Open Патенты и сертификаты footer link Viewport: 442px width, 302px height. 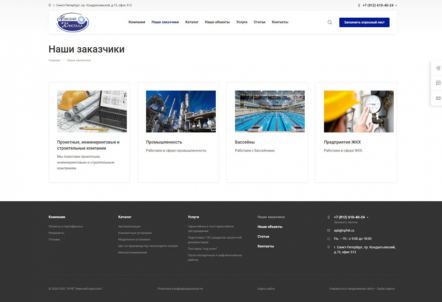point(66,227)
